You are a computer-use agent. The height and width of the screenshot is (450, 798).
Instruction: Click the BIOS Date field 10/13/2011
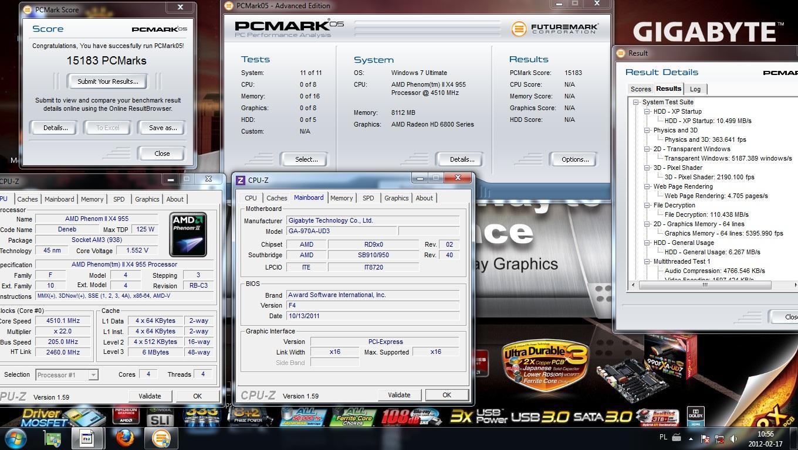coord(373,316)
